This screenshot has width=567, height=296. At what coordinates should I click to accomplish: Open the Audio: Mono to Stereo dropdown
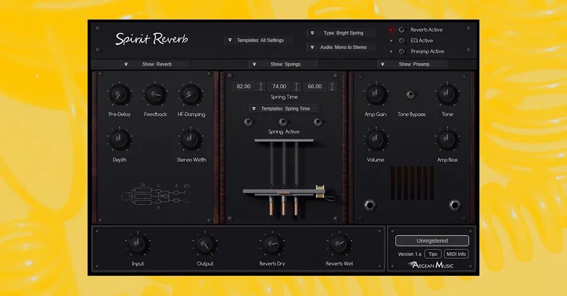[x=341, y=47]
